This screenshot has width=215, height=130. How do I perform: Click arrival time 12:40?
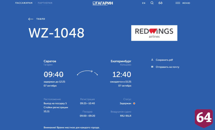[122, 74]
